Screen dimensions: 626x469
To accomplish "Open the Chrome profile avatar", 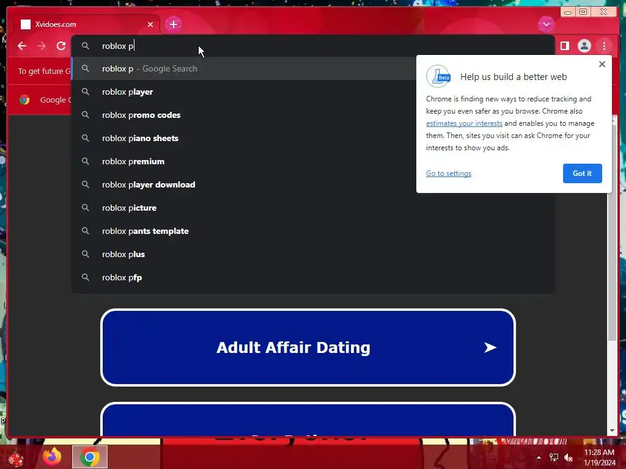I will click(x=584, y=46).
